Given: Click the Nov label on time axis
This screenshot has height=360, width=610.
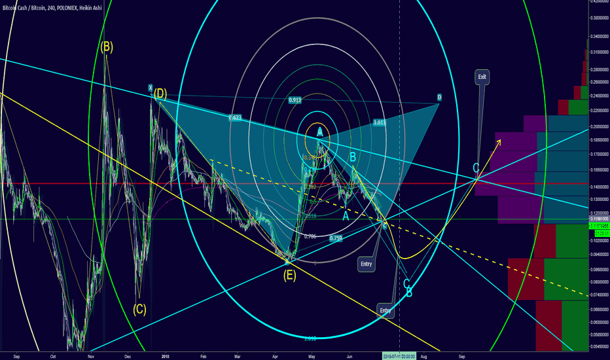Looking at the screenshot, I should pos(90,356).
